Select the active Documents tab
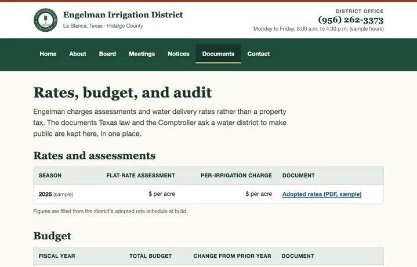 [218, 54]
